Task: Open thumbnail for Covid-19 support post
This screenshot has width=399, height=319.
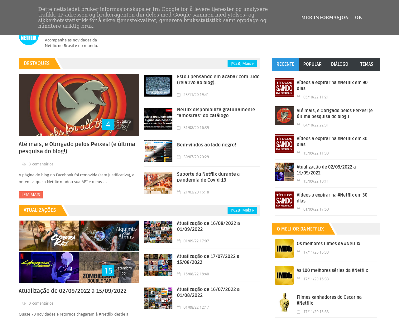Action: tap(158, 183)
